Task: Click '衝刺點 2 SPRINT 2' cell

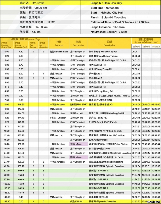Action: click(98, 179)
